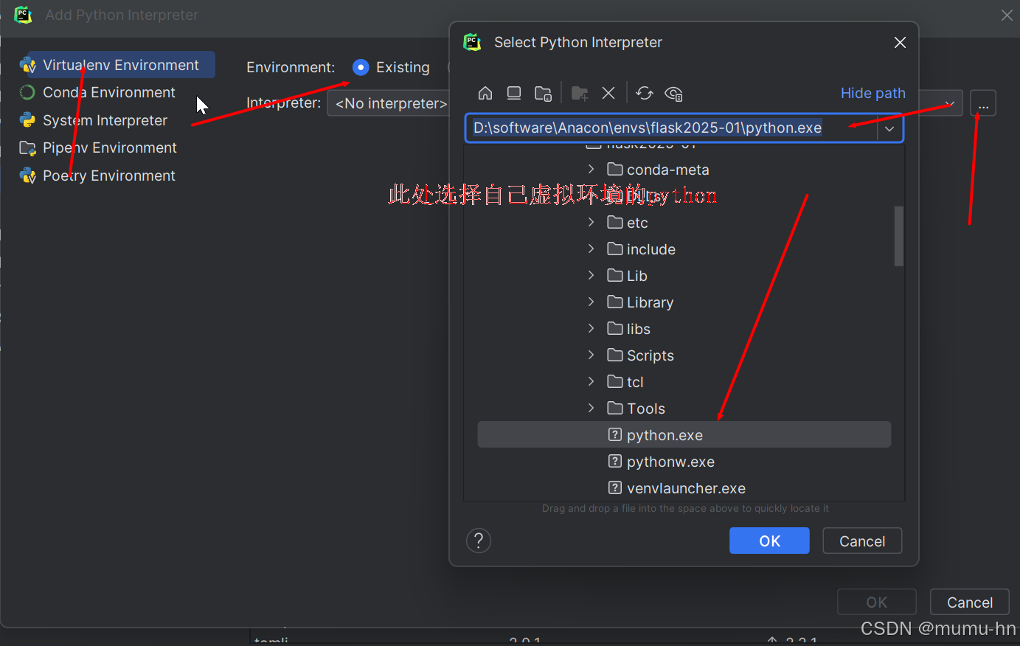Image resolution: width=1020 pixels, height=646 pixels.
Task: Click the Refresh icon
Action: click(x=644, y=93)
